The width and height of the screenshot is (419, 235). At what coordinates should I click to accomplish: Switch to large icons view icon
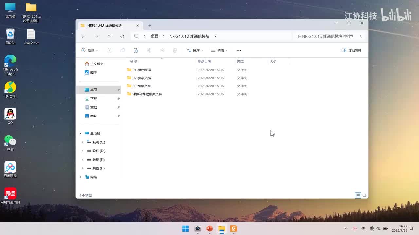pyautogui.click(x=364, y=196)
